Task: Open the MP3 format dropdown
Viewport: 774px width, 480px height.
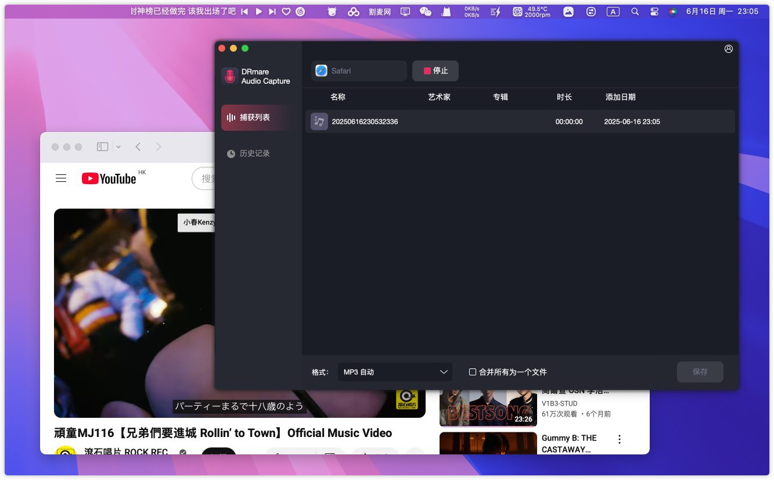Action: click(395, 372)
